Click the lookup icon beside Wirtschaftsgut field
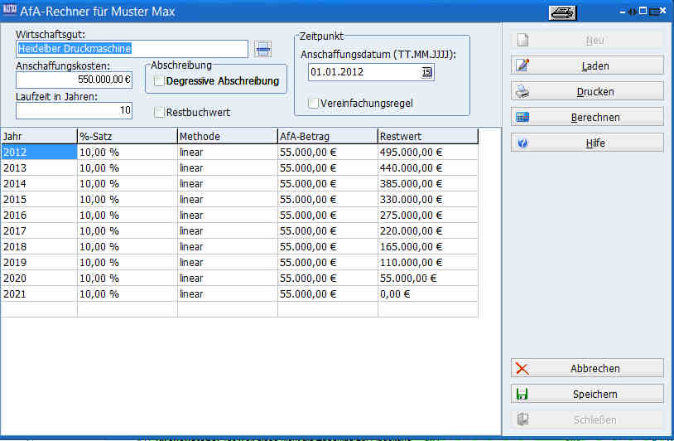Screen dimensions: 674x441 (262, 49)
